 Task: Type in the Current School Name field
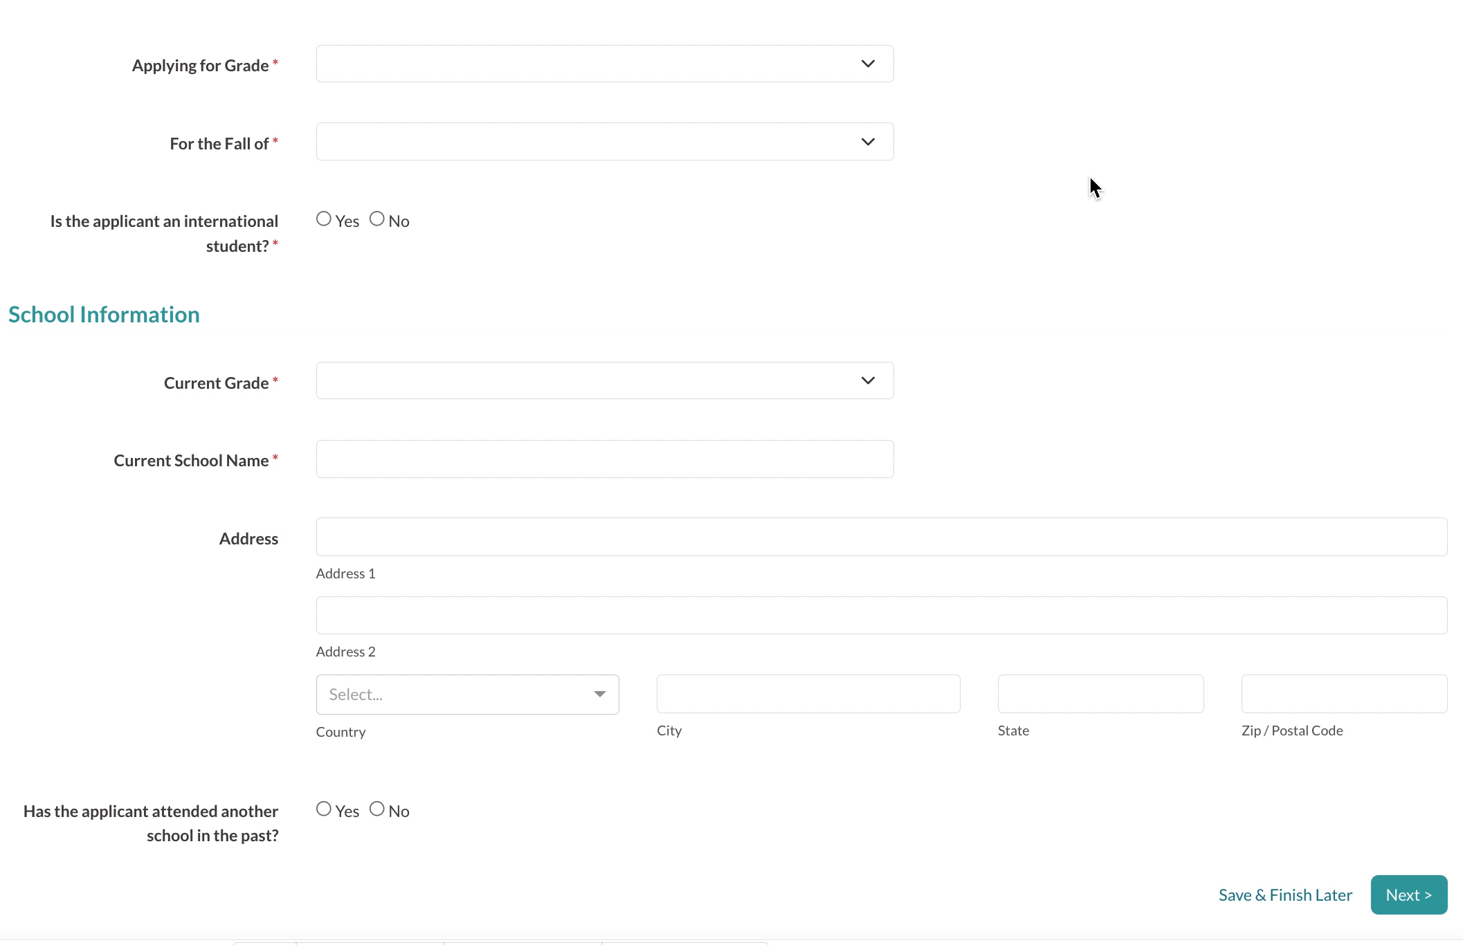click(605, 458)
